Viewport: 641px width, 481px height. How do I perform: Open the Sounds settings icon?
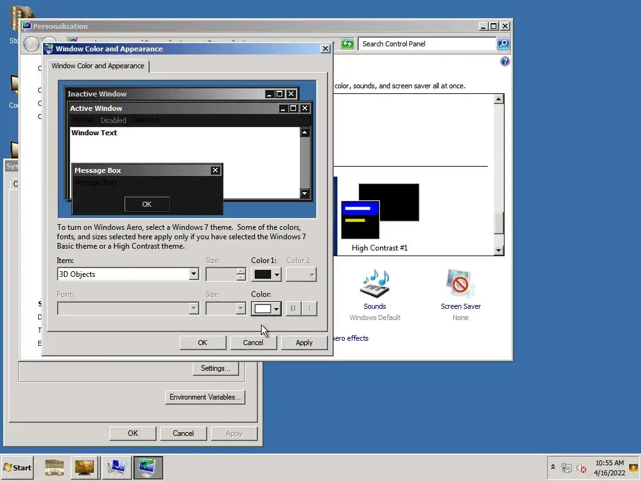pos(375,284)
